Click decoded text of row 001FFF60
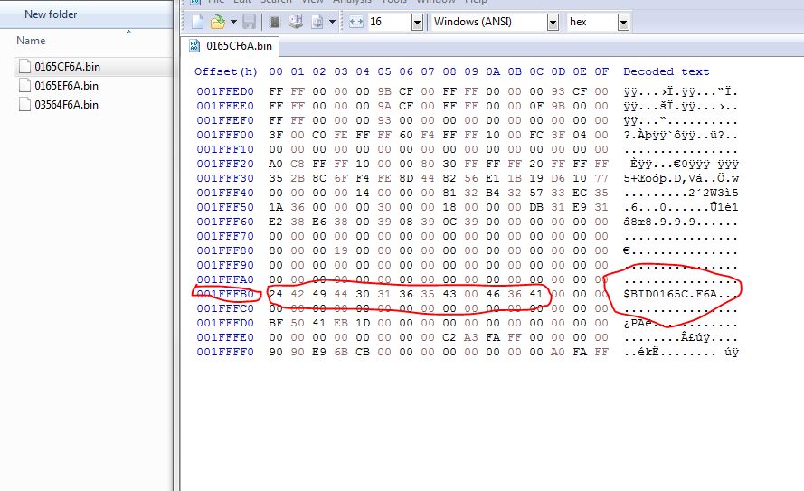 click(681, 222)
